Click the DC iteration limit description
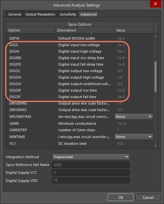 (73, 144)
